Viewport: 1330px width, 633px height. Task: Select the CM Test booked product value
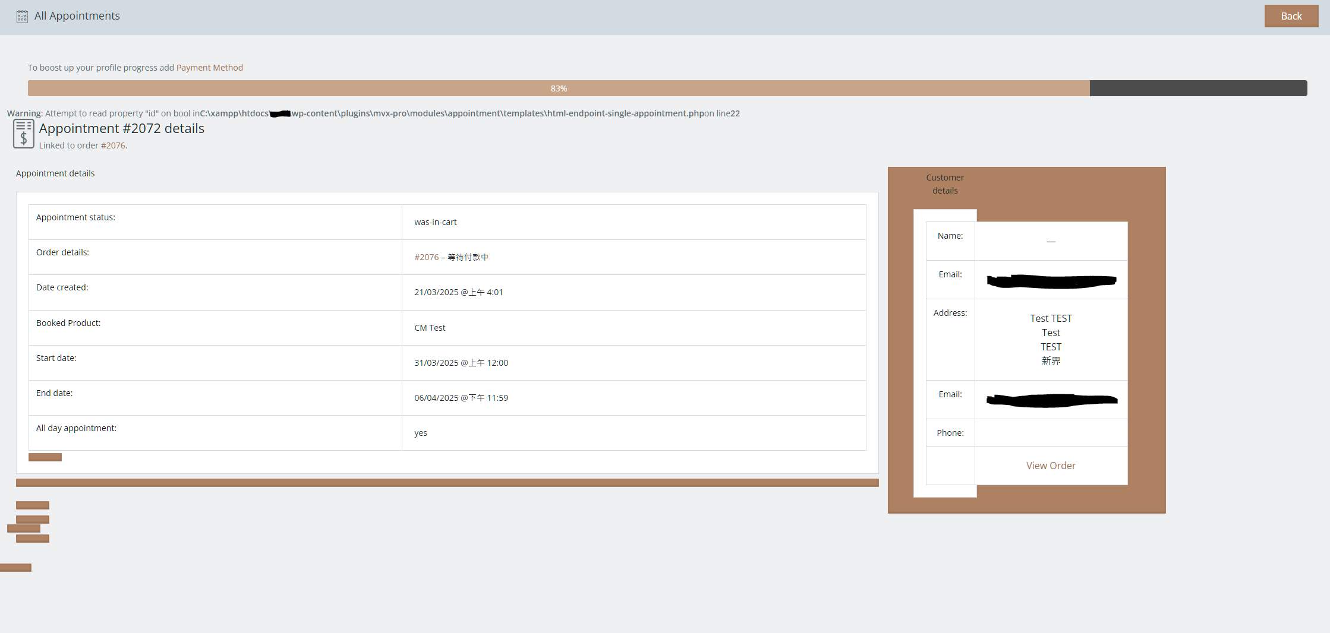[430, 328]
